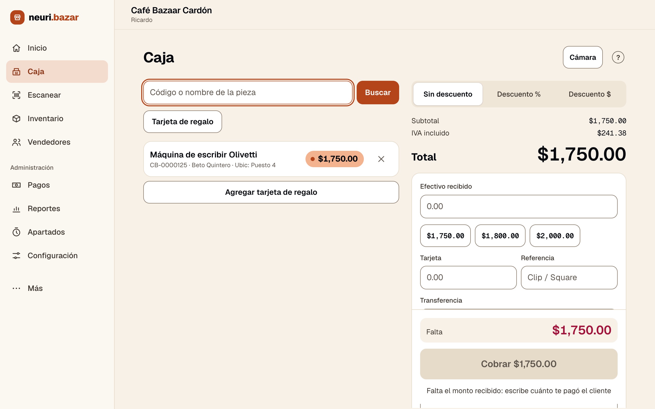
Task: Open Vendedores via the people icon
Action: coord(16,142)
